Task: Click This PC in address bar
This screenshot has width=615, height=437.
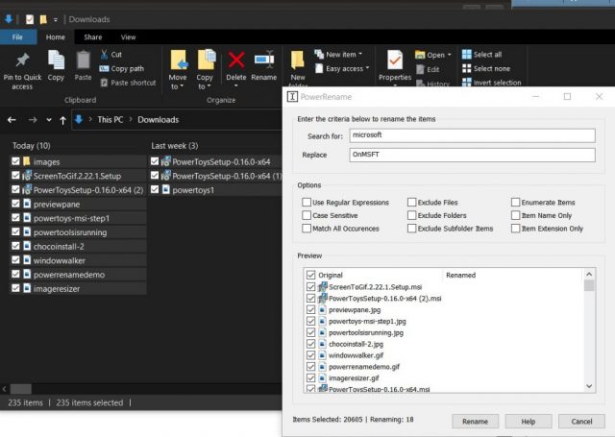Action: tap(111, 120)
